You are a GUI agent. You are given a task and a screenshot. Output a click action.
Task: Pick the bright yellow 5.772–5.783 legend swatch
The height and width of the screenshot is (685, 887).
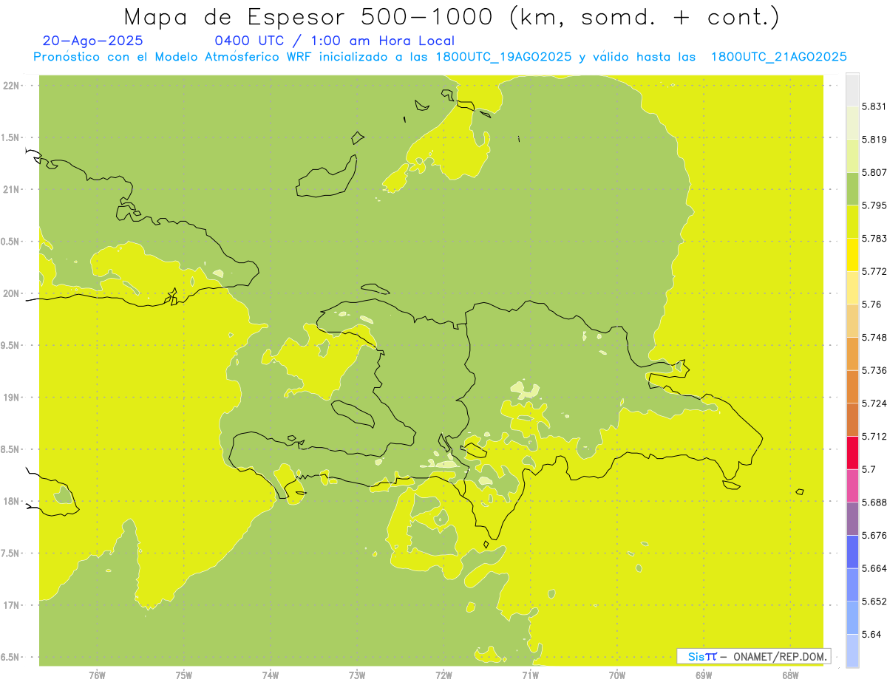point(852,255)
